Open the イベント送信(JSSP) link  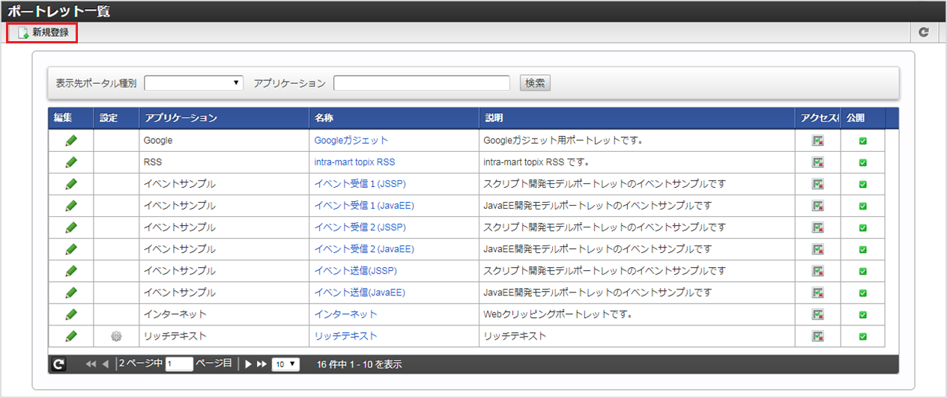pyautogui.click(x=355, y=270)
